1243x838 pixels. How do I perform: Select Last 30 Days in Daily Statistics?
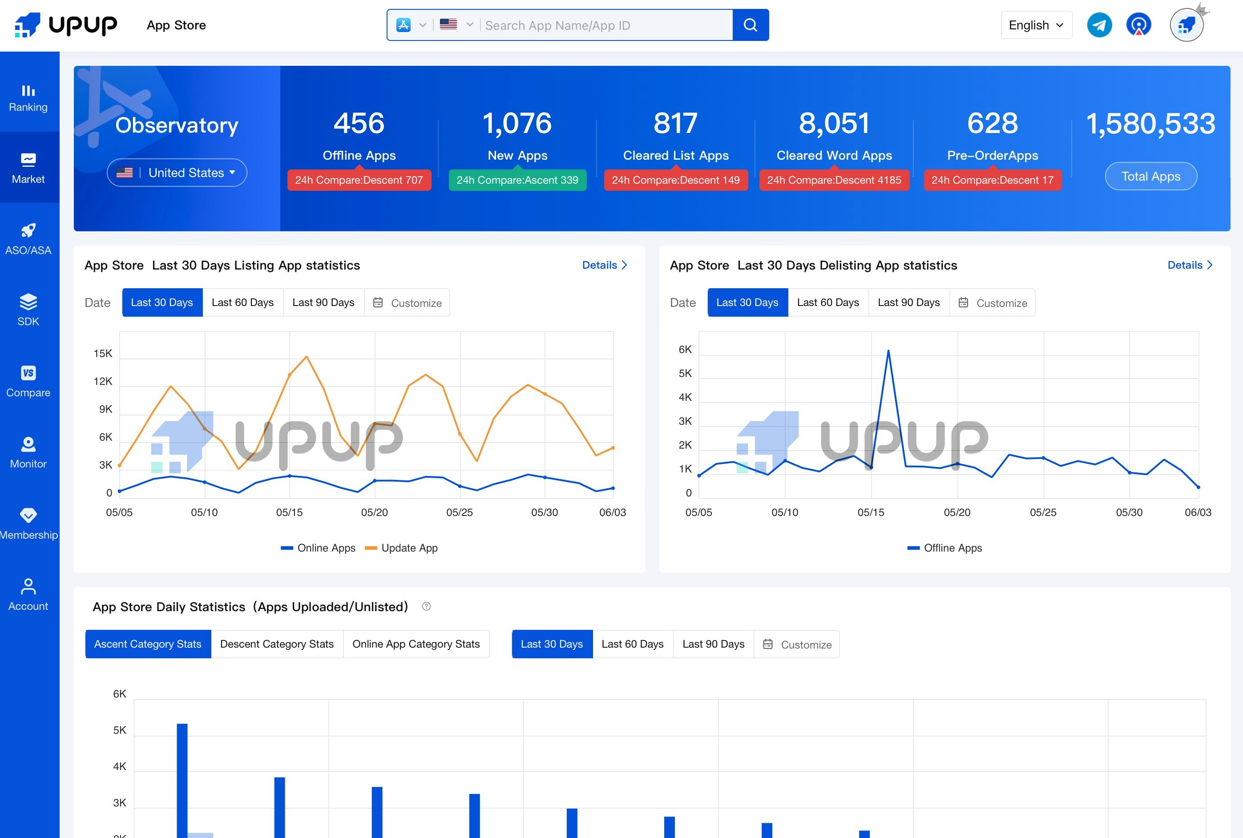(x=552, y=644)
